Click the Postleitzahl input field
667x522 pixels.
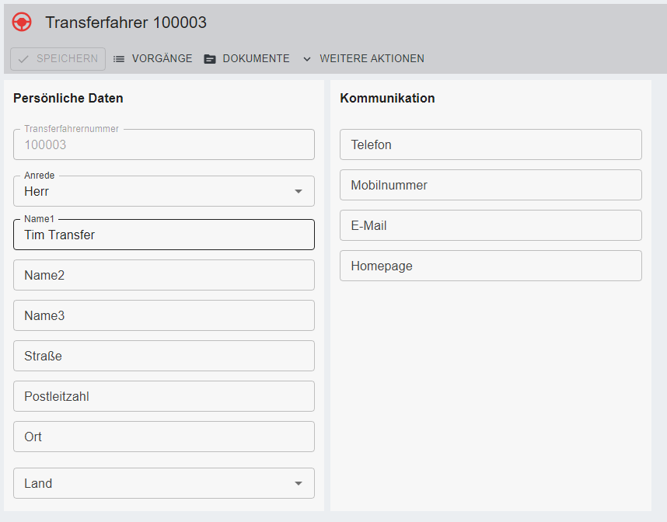tap(163, 396)
